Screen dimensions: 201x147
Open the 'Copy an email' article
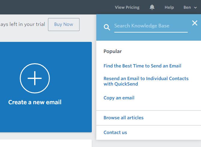(119, 98)
